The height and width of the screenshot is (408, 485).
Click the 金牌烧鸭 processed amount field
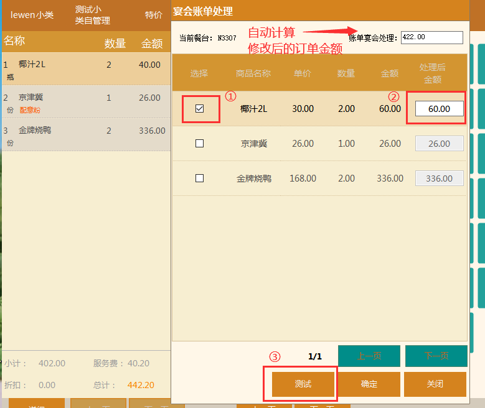pyautogui.click(x=439, y=178)
